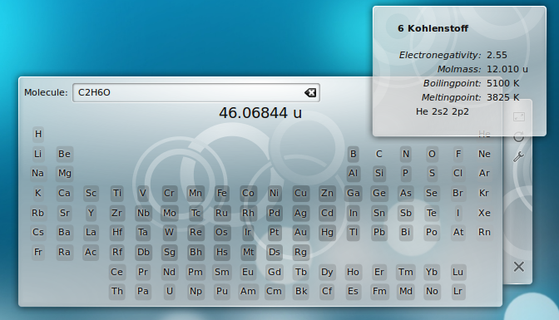Select the Lu element button
This screenshot has width=559, height=320.
458,273
